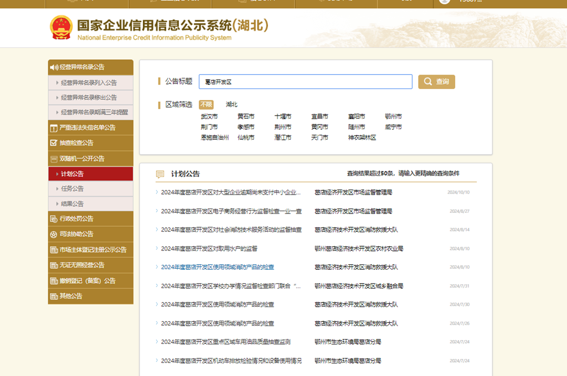The width and height of the screenshot is (567, 376).
Task: Open the 对取用水户的监督 announcement
Action: coord(209,248)
